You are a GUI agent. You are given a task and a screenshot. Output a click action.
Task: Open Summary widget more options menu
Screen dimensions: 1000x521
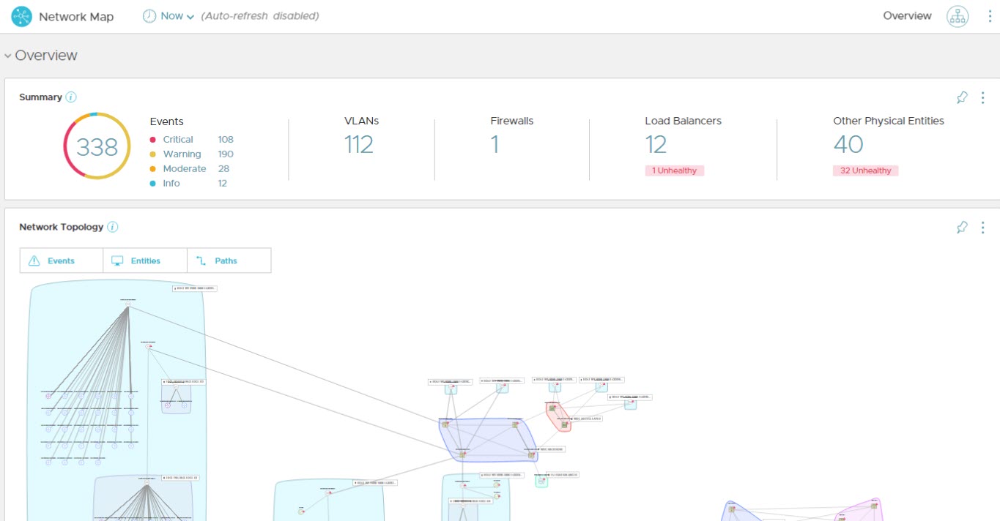[982, 97]
